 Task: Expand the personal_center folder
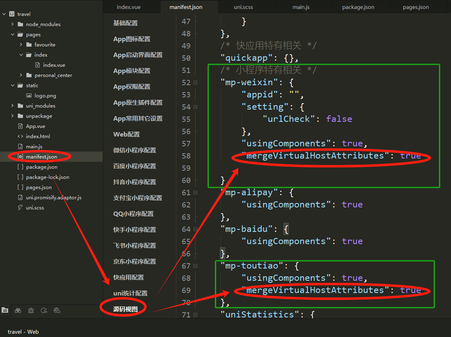click(21, 75)
